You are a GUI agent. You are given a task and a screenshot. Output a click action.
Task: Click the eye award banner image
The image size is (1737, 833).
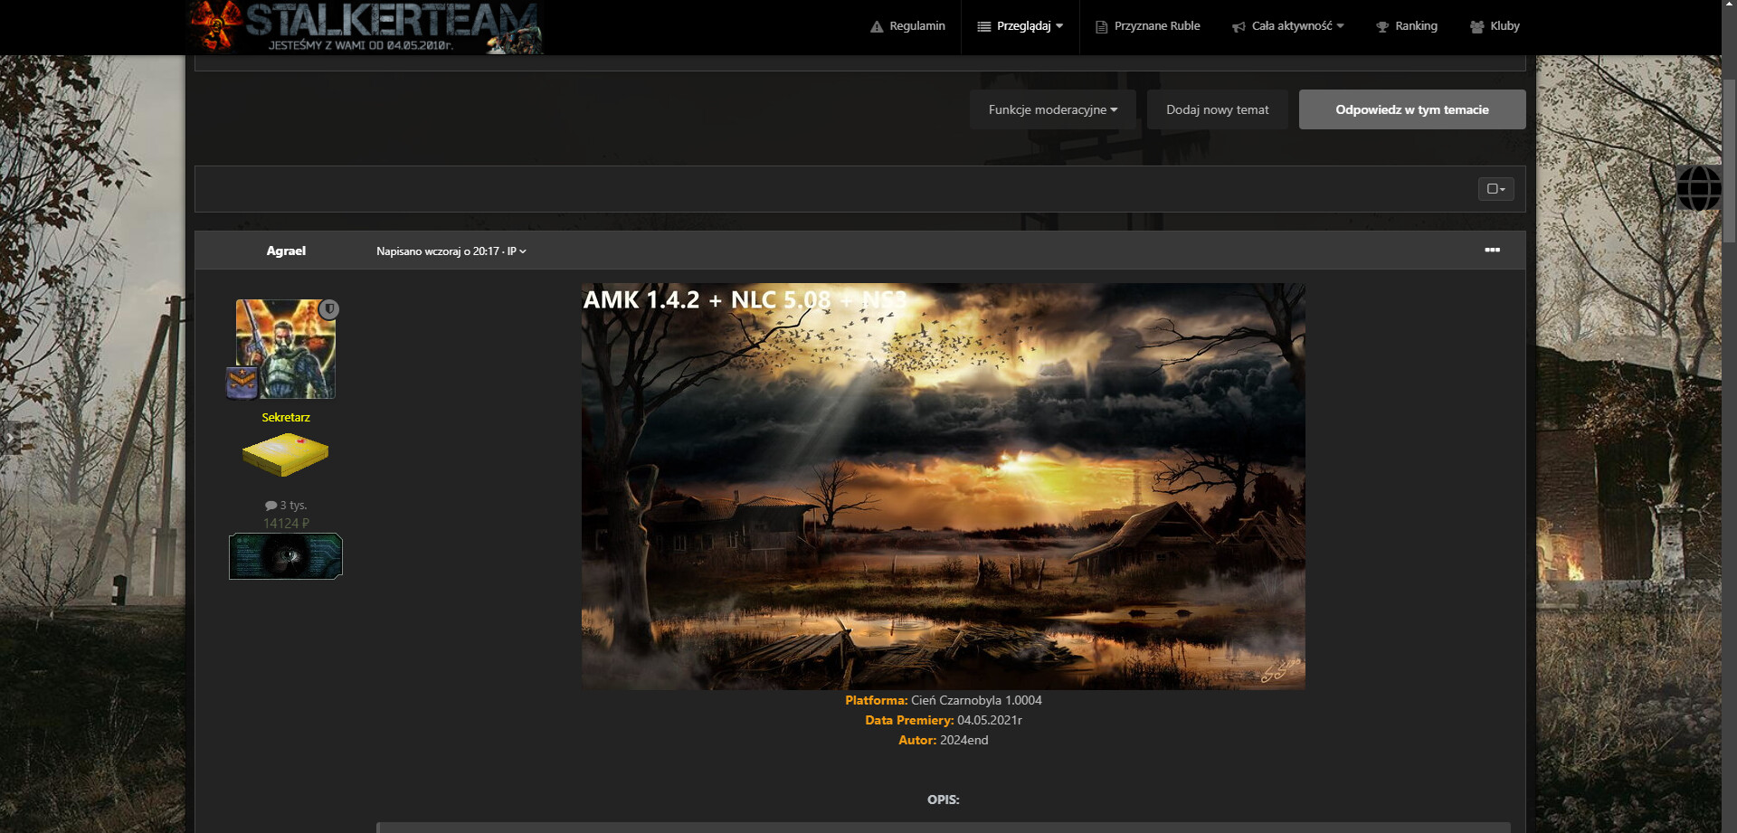click(x=286, y=556)
